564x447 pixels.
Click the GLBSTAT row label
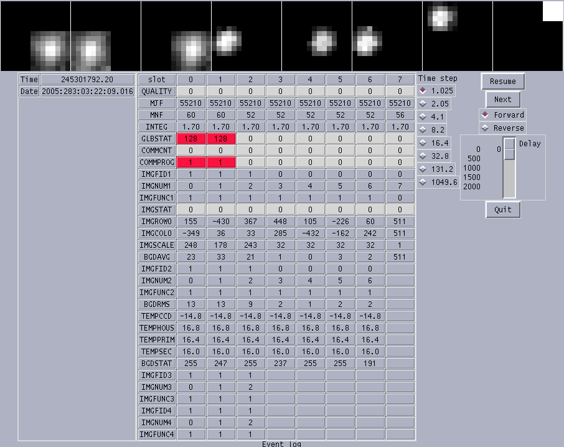[157, 139]
